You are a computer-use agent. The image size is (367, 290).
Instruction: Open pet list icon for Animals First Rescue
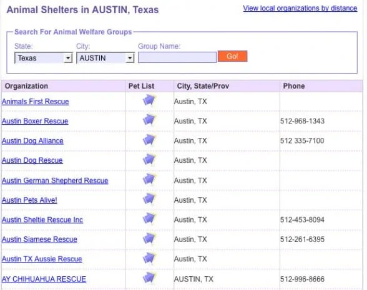(x=149, y=100)
